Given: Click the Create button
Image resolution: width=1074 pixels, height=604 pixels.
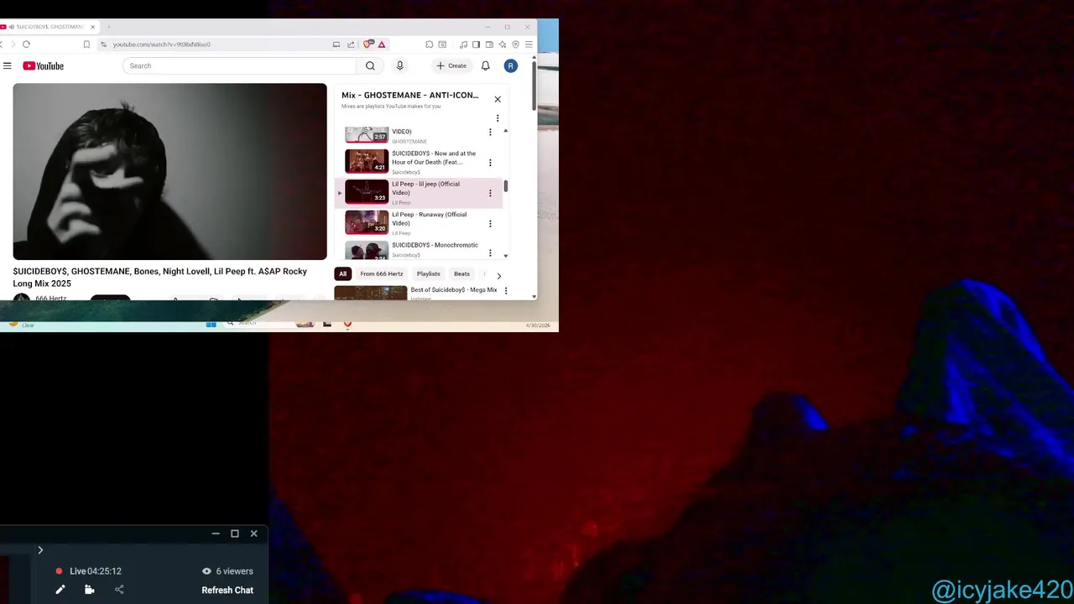Looking at the screenshot, I should [x=451, y=65].
